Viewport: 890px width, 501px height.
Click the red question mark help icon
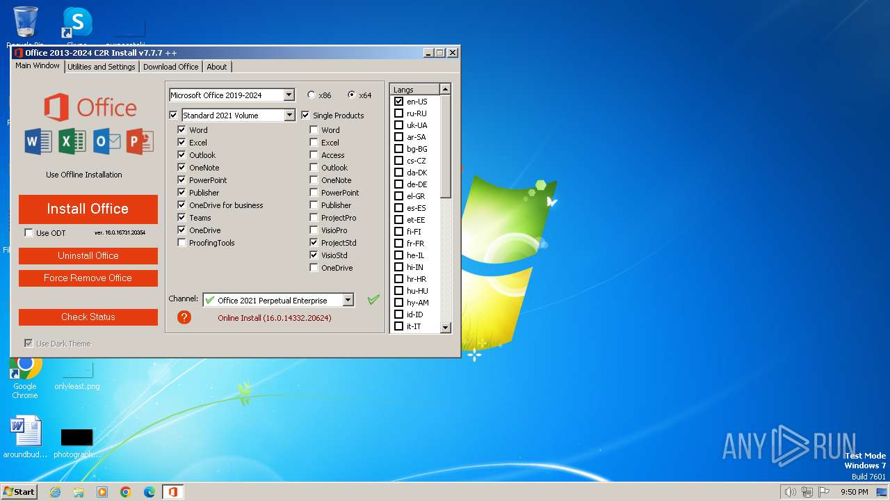(184, 317)
